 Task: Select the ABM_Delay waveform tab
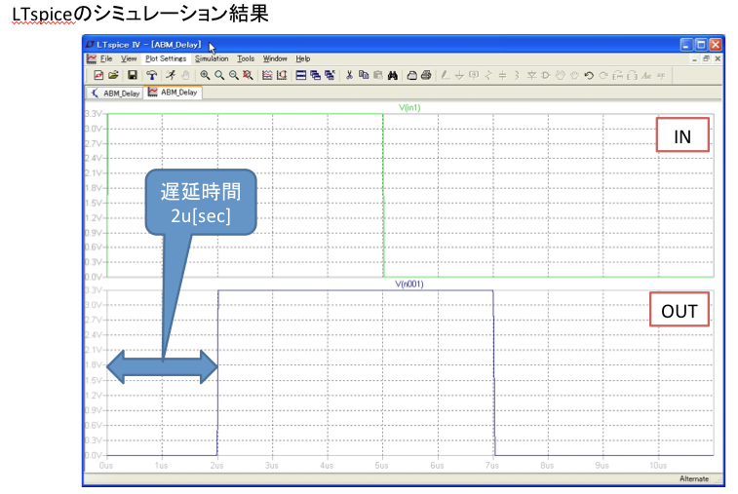pos(174,94)
